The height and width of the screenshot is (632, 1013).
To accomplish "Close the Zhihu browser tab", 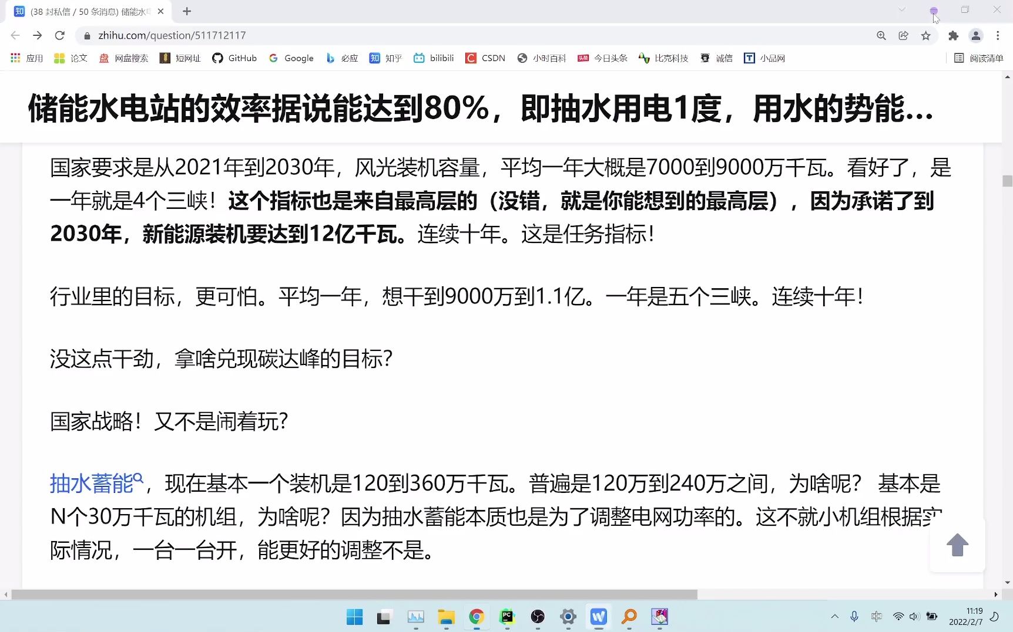I will (x=160, y=11).
